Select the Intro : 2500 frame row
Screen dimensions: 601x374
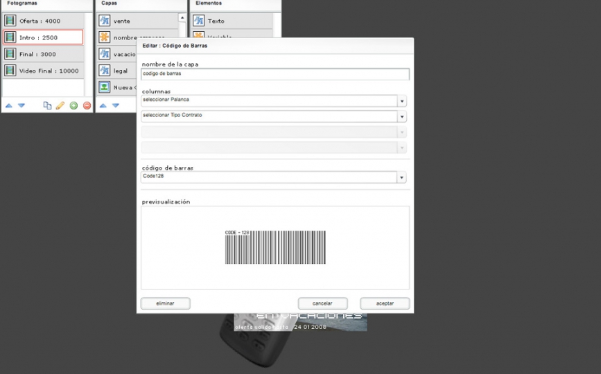pyautogui.click(x=43, y=37)
